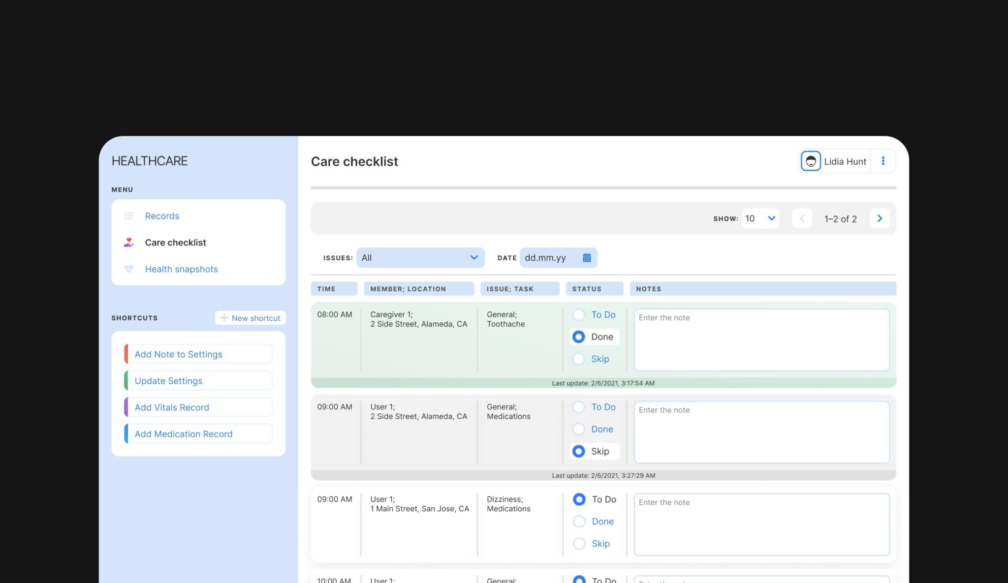Open the three-dot user options menu
1008x583 pixels.
tap(883, 161)
